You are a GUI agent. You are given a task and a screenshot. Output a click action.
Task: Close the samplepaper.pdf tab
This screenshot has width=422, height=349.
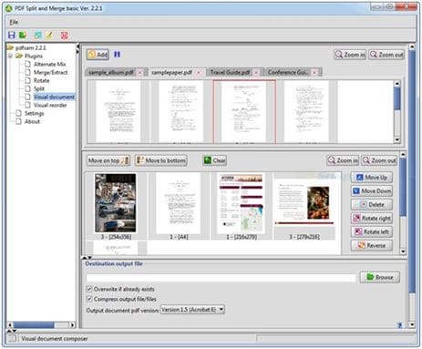coord(199,72)
